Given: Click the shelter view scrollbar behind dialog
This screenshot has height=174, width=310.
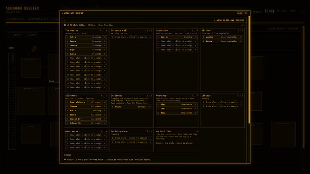Looking at the screenshot, I should click(x=304, y=87).
